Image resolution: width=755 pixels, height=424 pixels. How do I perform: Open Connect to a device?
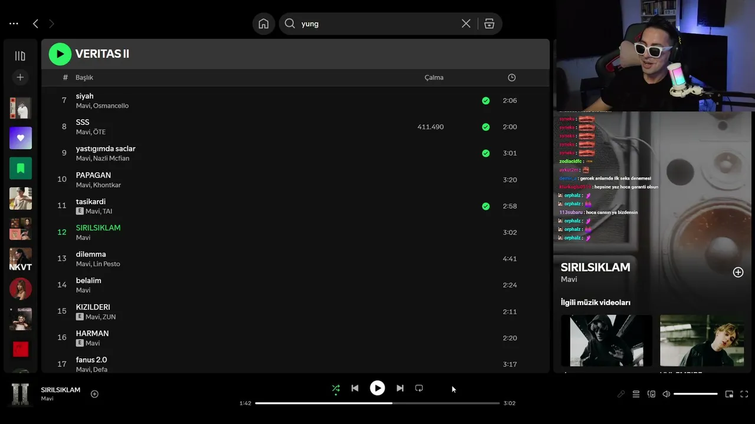click(x=651, y=394)
